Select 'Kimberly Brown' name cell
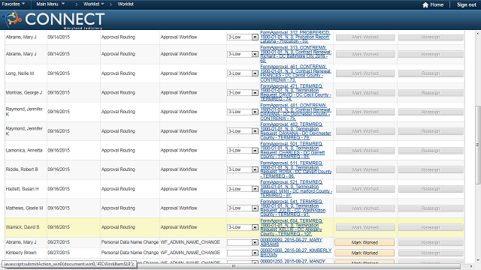 pos(21,253)
